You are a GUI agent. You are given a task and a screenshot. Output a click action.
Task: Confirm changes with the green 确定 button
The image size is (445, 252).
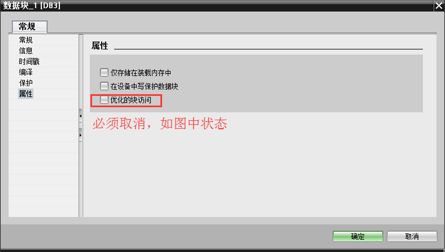(358, 236)
